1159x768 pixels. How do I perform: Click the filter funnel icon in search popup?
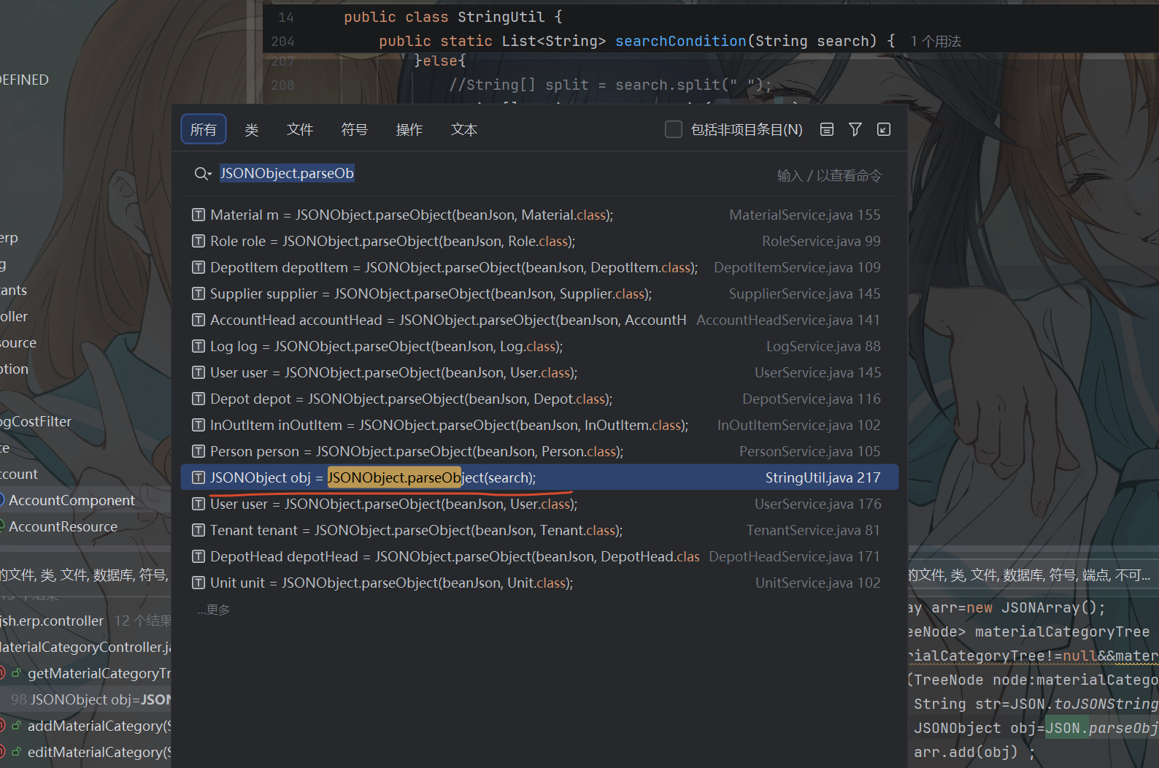point(855,130)
